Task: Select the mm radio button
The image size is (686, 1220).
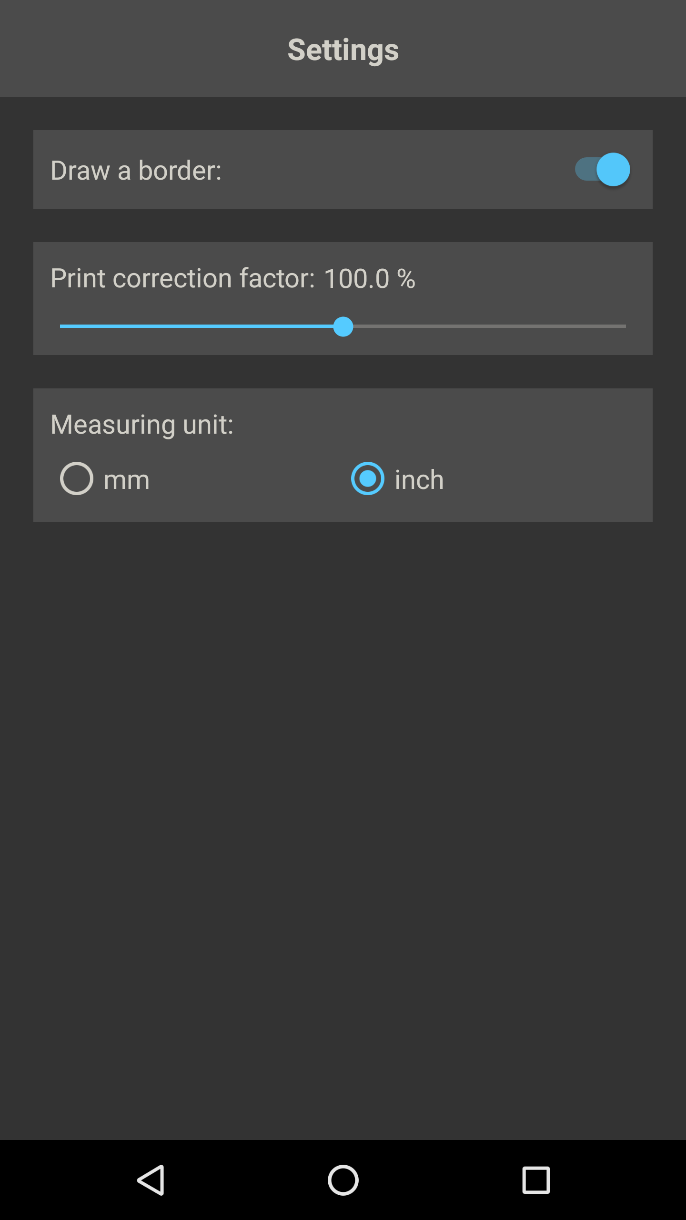Action: click(x=76, y=478)
